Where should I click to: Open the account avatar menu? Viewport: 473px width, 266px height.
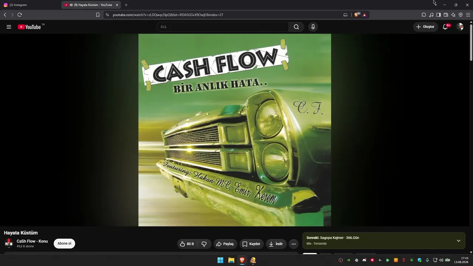460,27
